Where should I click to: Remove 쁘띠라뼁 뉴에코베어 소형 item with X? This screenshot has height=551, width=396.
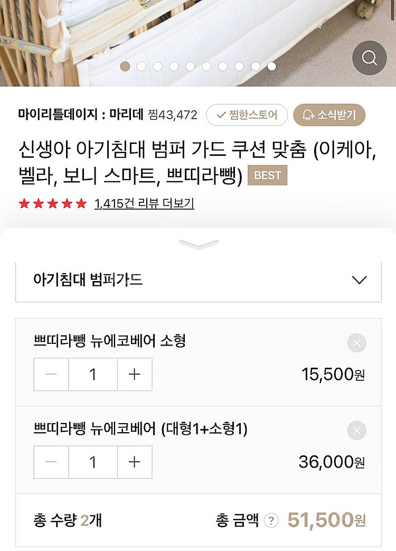tap(357, 343)
